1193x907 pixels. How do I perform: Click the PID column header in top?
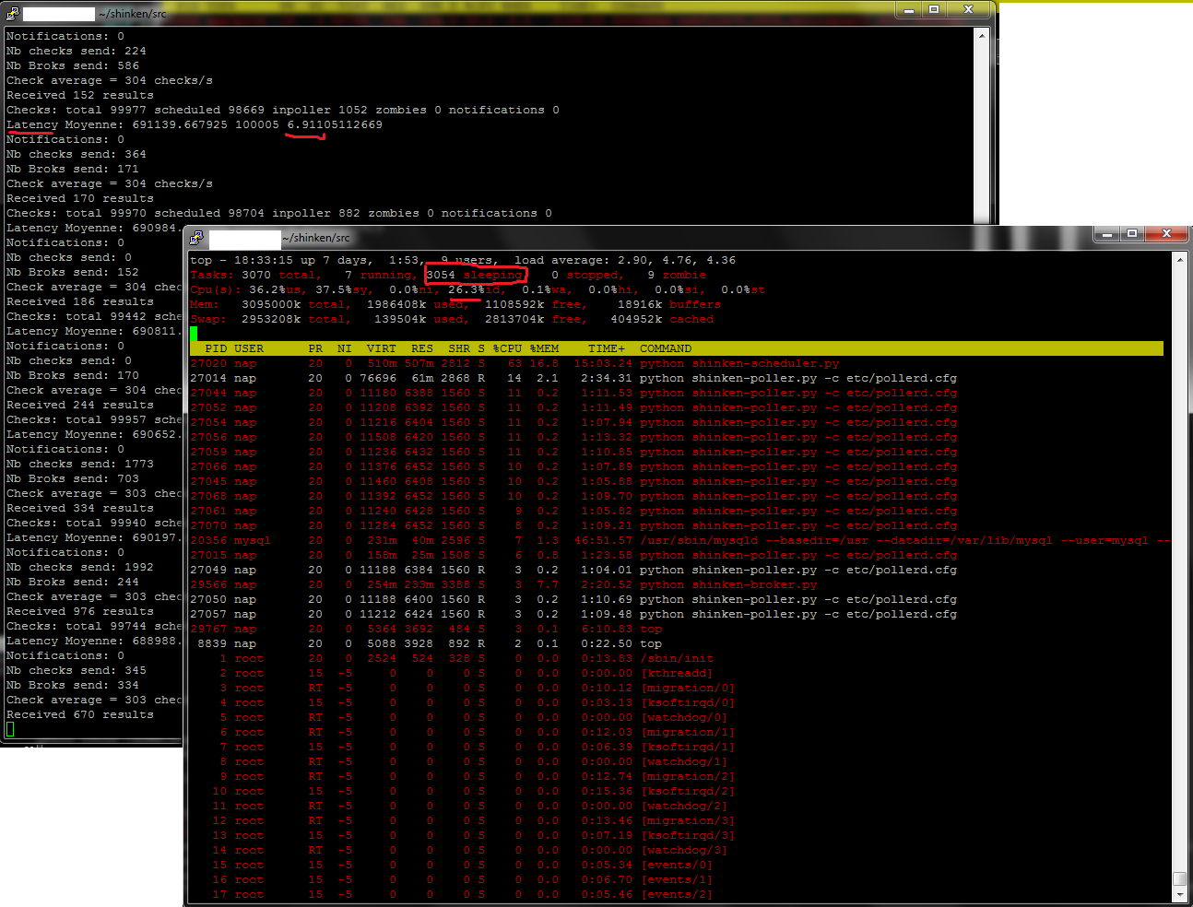(x=216, y=348)
